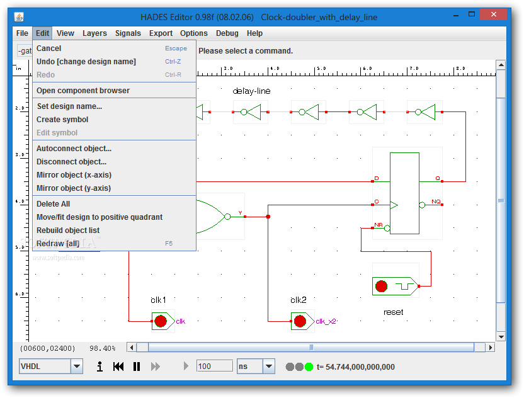
Task: Click the single-step run arrow
Action: pyautogui.click(x=186, y=367)
